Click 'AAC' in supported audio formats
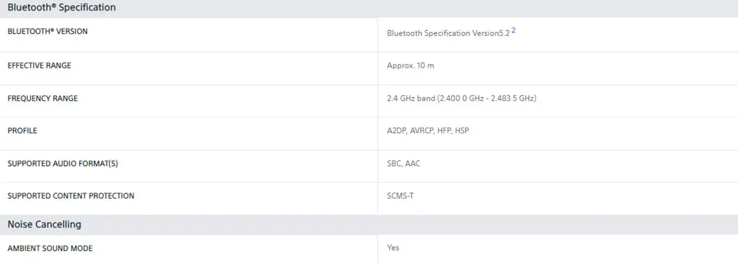The height and width of the screenshot is (263, 738). [412, 164]
